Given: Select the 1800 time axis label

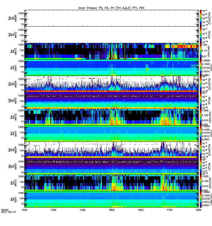Looking at the screenshot, I should pyautogui.click(x=199, y=210).
